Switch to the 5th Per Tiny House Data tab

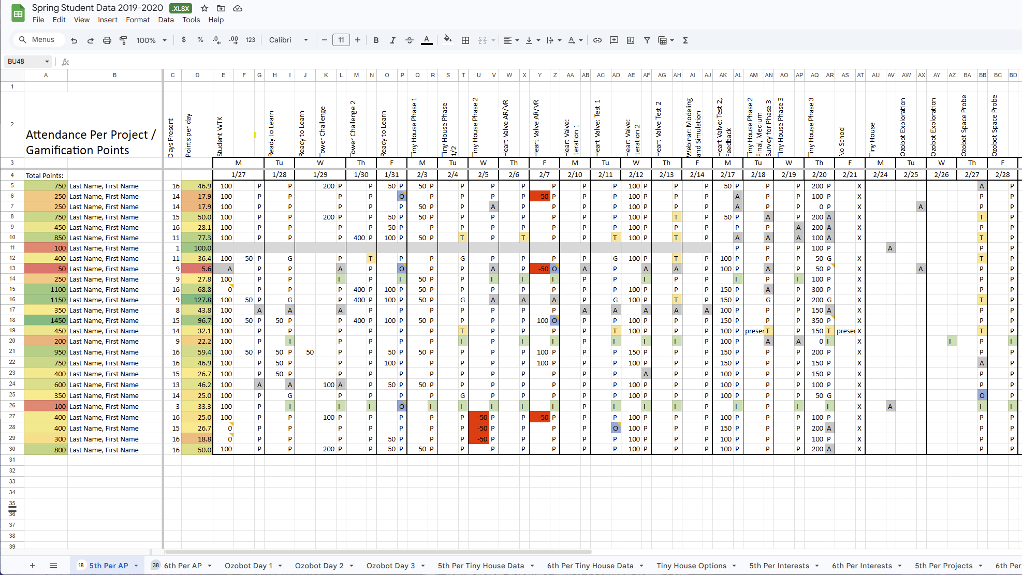coord(481,565)
